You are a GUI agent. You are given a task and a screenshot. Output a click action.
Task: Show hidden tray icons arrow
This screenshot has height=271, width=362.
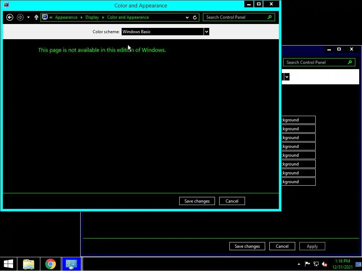[x=299, y=264]
